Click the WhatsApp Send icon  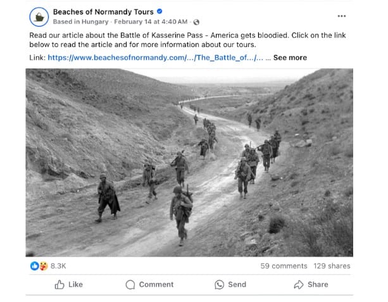220,285
